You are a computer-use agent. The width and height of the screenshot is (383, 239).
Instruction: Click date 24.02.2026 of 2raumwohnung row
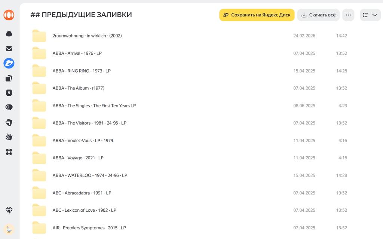coord(304,36)
